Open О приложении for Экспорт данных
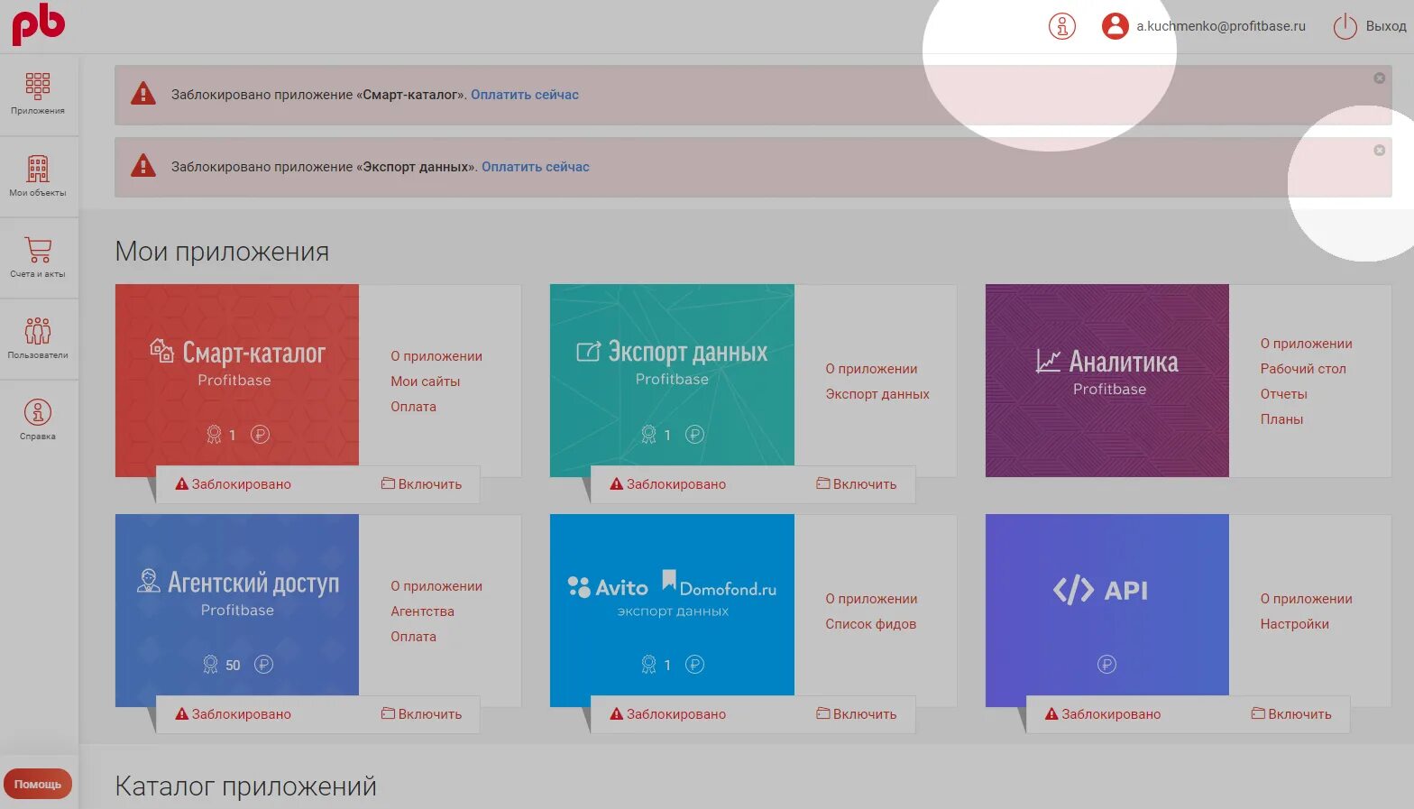The height and width of the screenshot is (809, 1414). click(871, 369)
